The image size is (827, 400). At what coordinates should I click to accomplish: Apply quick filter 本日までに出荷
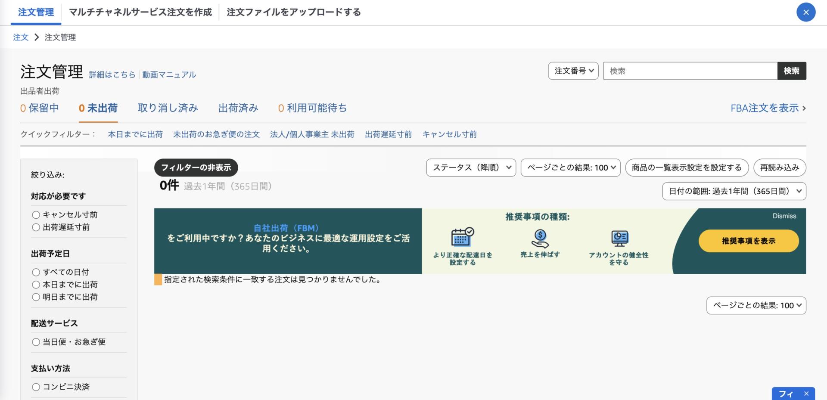[x=135, y=134]
